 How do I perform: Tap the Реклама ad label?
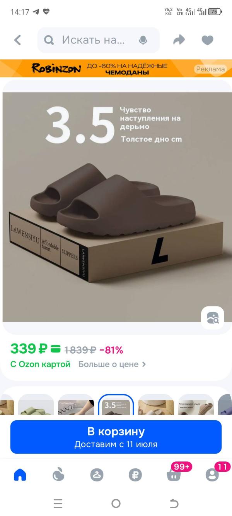point(210,69)
